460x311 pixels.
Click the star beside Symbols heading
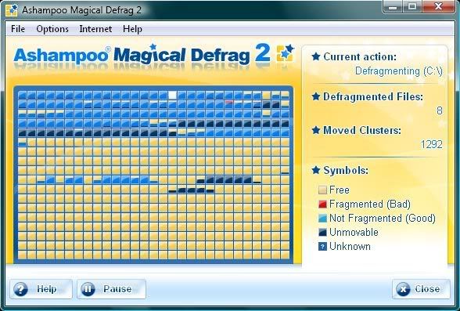point(316,170)
